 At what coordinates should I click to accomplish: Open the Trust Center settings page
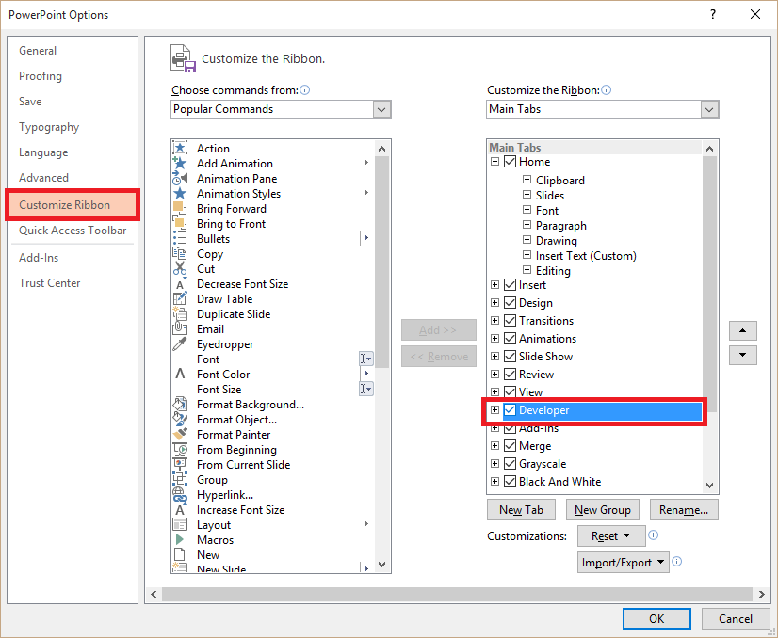pos(49,282)
